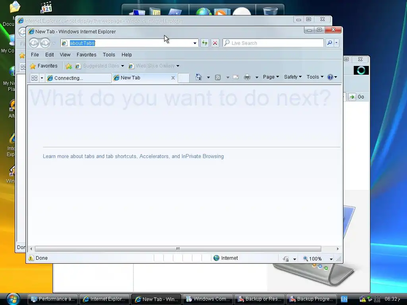Viewport: 407px width, 305px height.
Task: Switch to Windows Com... taskbar button
Action: (208, 299)
